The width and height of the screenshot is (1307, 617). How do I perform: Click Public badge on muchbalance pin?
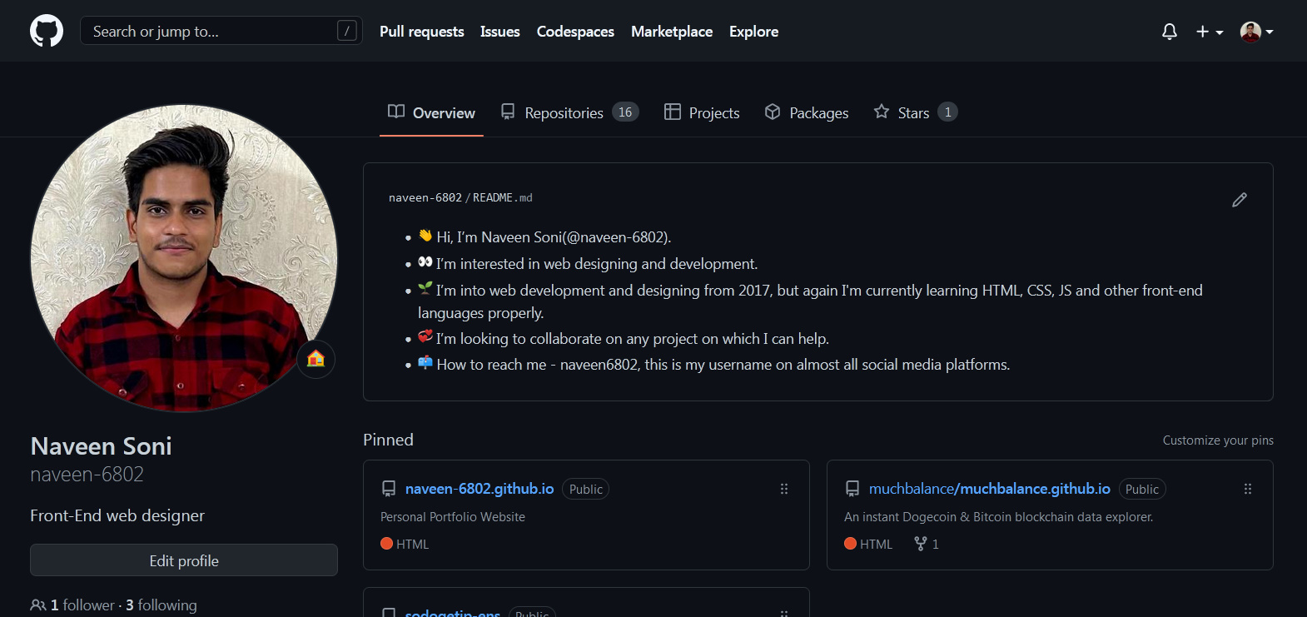[1142, 490]
